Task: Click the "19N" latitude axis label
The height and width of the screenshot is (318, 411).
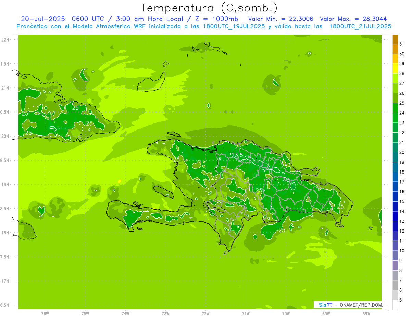Action: [5, 185]
